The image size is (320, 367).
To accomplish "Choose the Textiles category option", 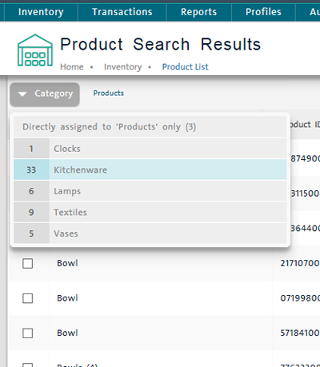I will [150, 212].
